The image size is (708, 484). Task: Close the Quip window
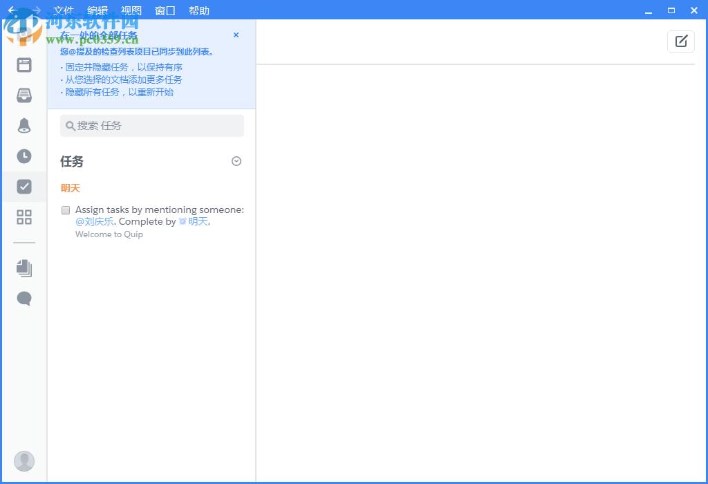694,10
